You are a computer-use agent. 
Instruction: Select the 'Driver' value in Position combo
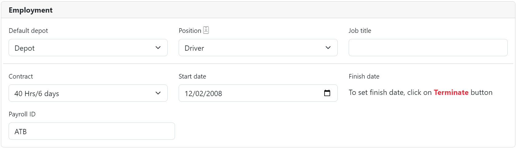(194, 48)
